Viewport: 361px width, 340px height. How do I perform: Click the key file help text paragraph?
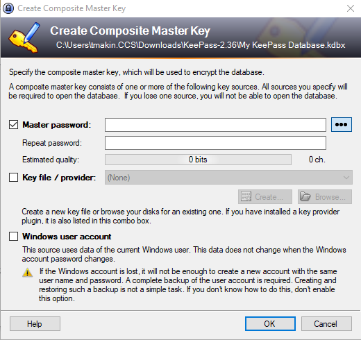point(180,216)
